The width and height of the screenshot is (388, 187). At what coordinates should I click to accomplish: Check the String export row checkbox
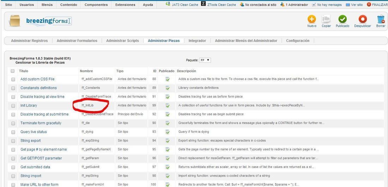13,141
